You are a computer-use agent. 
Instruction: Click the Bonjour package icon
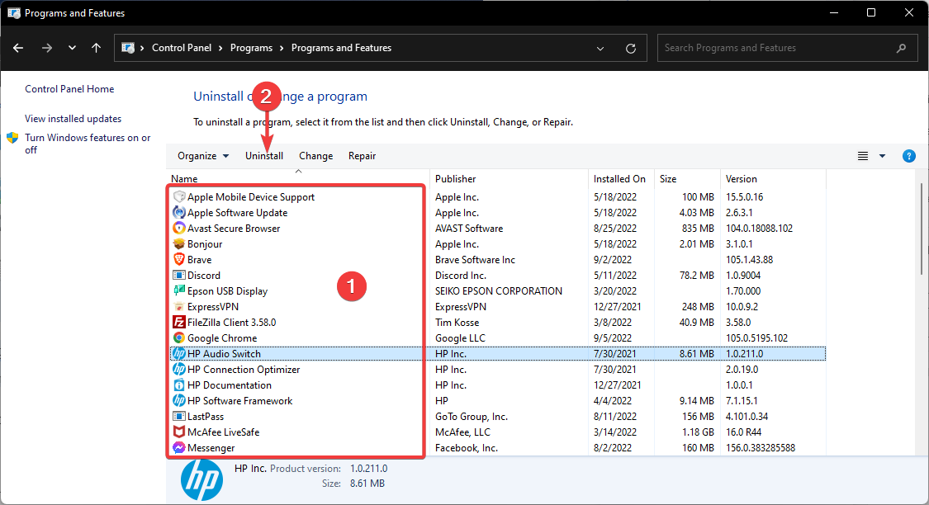(179, 244)
